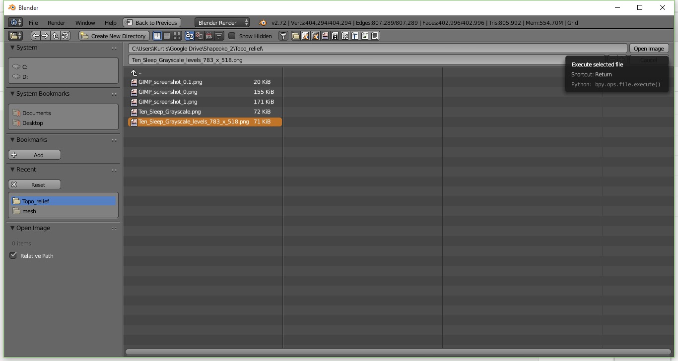Click the horizontal scrollbar at bottom

pyautogui.click(x=398, y=352)
